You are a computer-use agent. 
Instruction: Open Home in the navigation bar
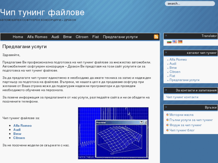click(x=18, y=37)
